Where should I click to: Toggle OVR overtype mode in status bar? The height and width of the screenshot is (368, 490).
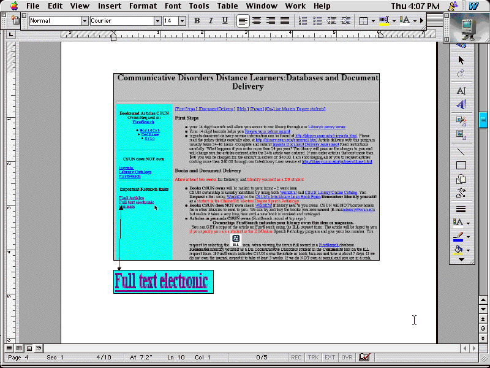click(347, 357)
